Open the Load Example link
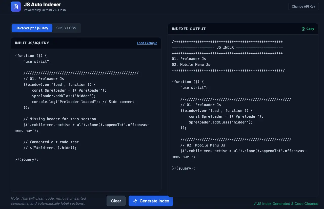The height and width of the screenshot is (209, 324). click(x=147, y=43)
